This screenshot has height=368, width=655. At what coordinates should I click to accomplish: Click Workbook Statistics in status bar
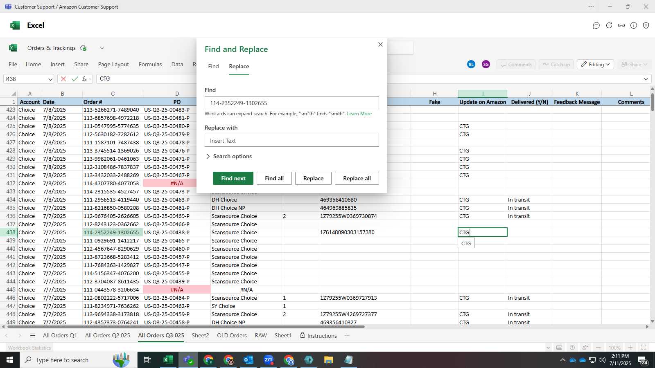pos(29,348)
